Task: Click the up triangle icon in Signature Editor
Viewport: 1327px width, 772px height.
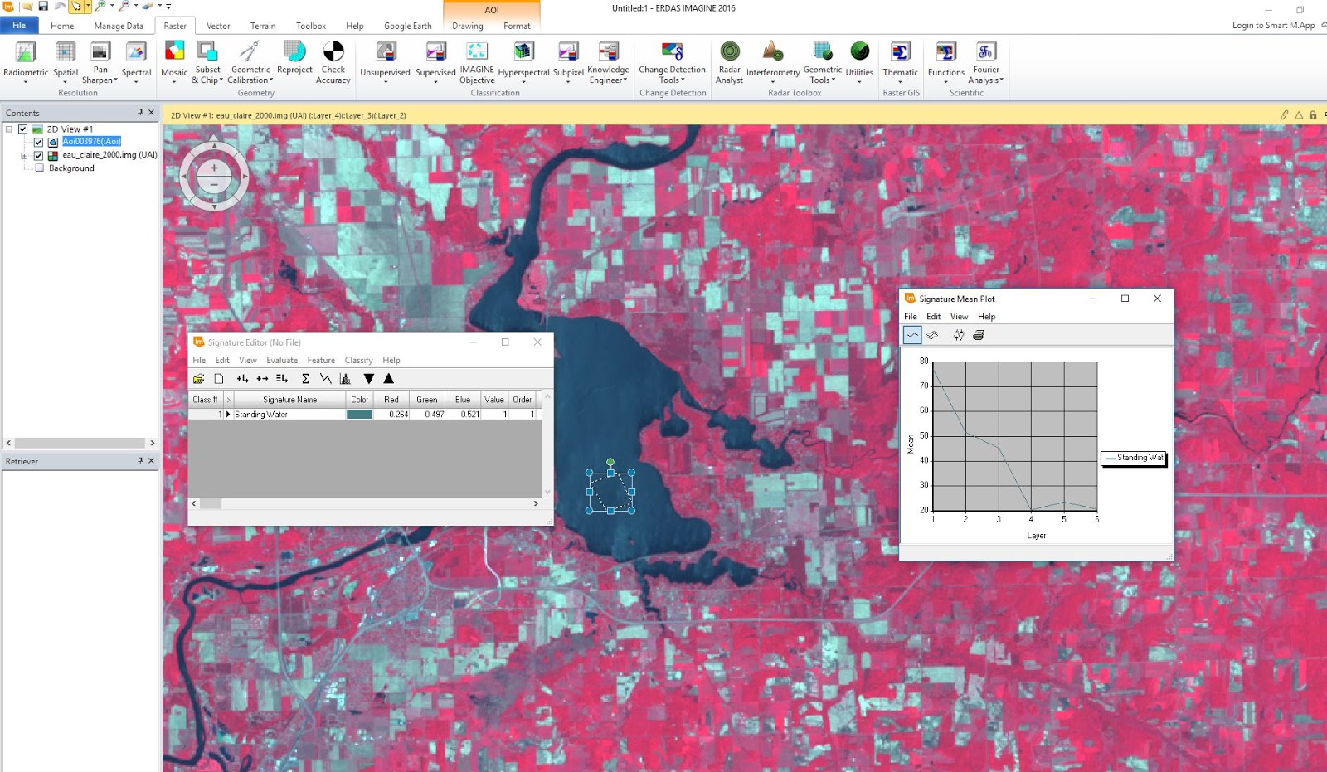Action: click(x=389, y=379)
